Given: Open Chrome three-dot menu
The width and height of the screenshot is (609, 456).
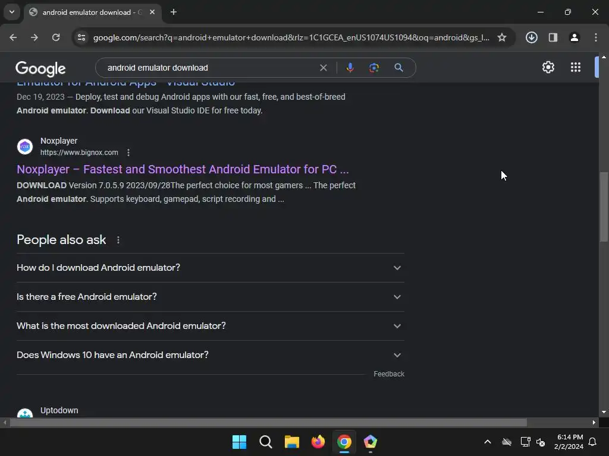Looking at the screenshot, I should [596, 37].
